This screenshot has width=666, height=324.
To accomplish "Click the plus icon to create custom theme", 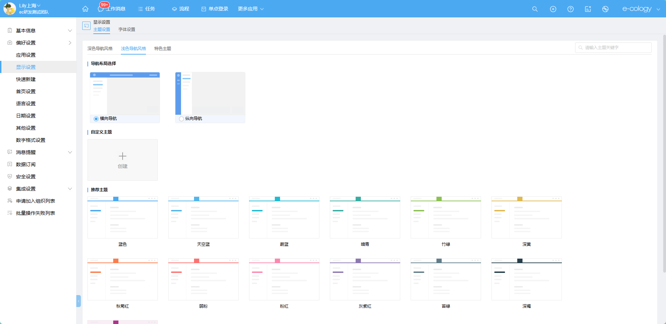I will [123, 156].
